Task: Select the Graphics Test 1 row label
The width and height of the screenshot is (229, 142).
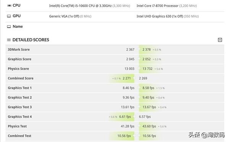Action: (20, 88)
